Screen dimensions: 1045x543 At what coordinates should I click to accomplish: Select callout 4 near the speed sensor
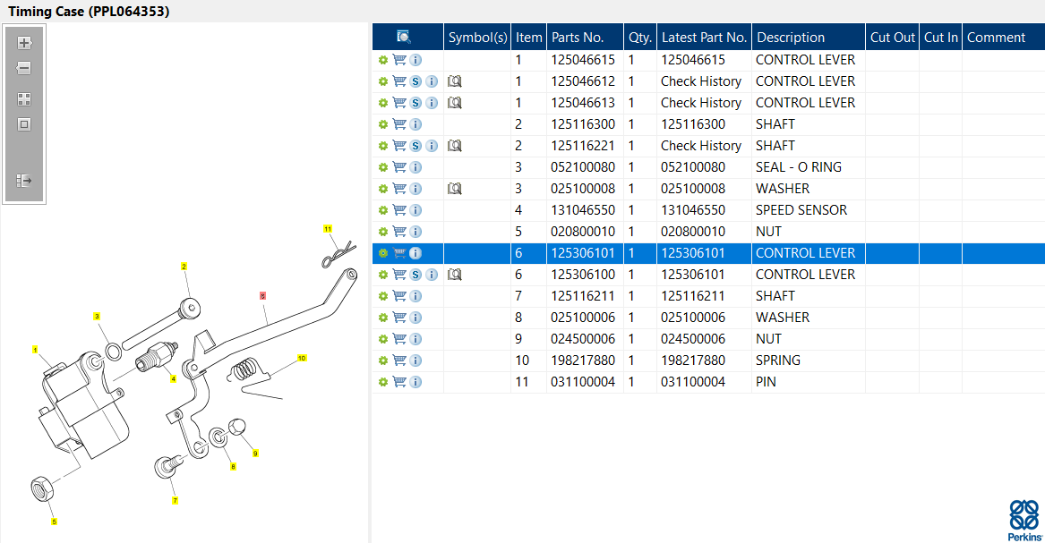[174, 378]
